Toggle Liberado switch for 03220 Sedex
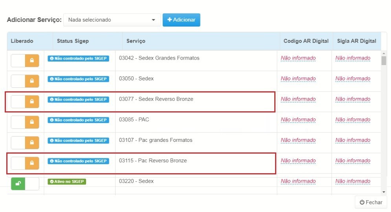Screen dimensions: 391x212 25,184
